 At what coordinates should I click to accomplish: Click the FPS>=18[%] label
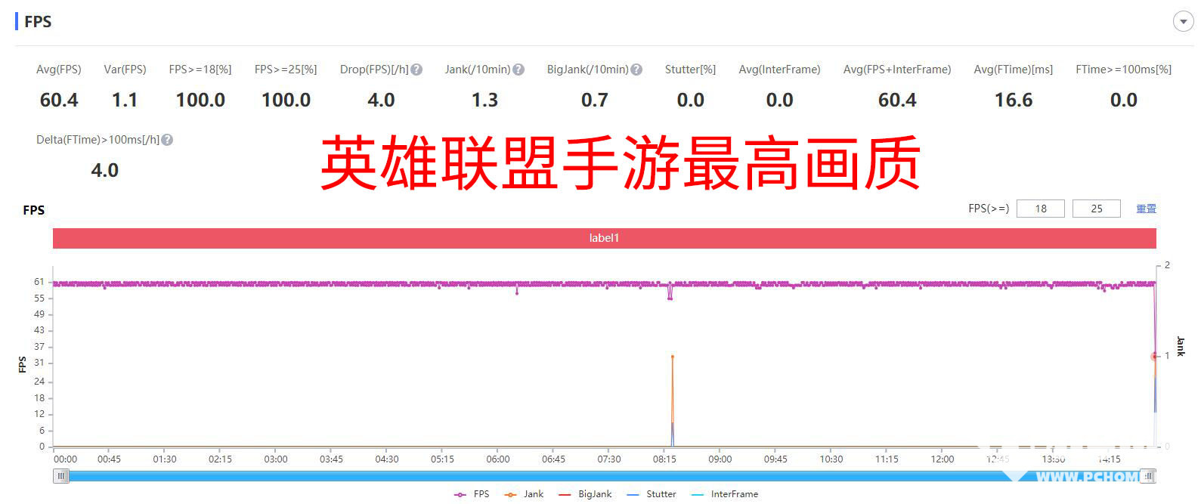point(200,70)
